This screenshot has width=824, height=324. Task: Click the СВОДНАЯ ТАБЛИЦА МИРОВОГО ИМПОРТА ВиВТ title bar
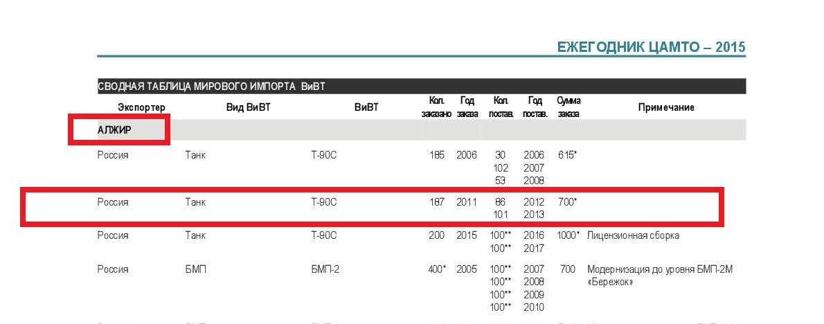212,87
